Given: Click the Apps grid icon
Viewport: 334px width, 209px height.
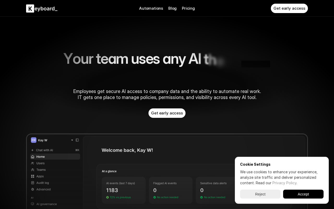Looking at the screenshot, I should (x=33, y=176).
